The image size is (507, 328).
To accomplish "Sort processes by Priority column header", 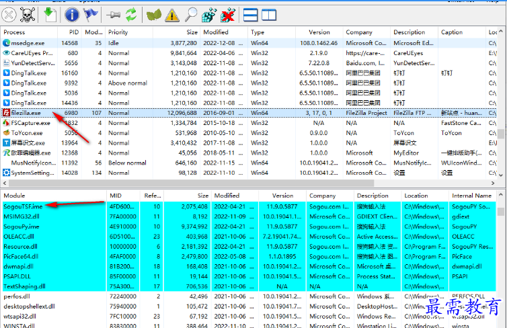I will point(129,32).
